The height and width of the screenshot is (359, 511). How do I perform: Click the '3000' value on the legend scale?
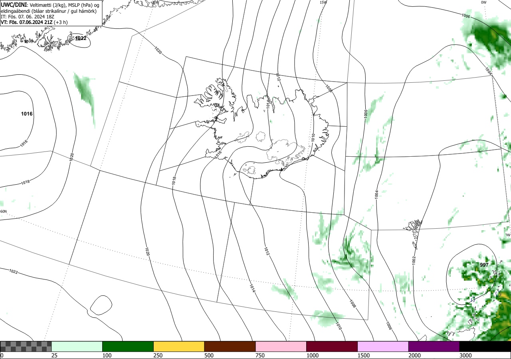click(465, 355)
